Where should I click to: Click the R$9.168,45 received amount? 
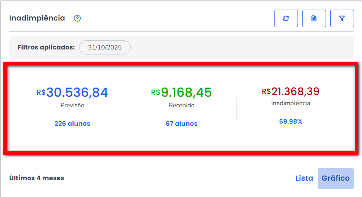181,92
